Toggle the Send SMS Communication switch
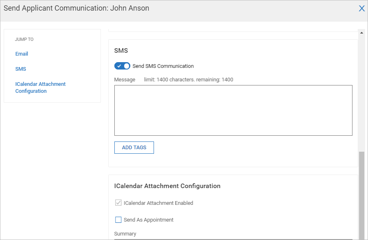 tap(122, 66)
